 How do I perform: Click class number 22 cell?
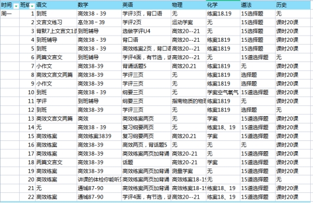pos(27,197)
